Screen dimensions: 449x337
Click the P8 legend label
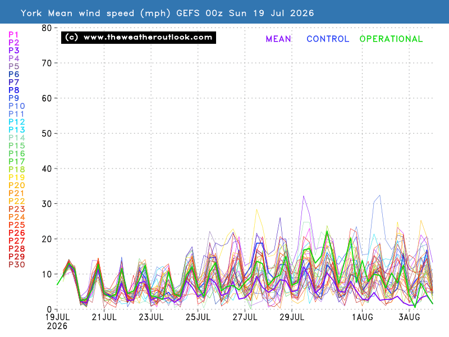pyautogui.click(x=13, y=90)
